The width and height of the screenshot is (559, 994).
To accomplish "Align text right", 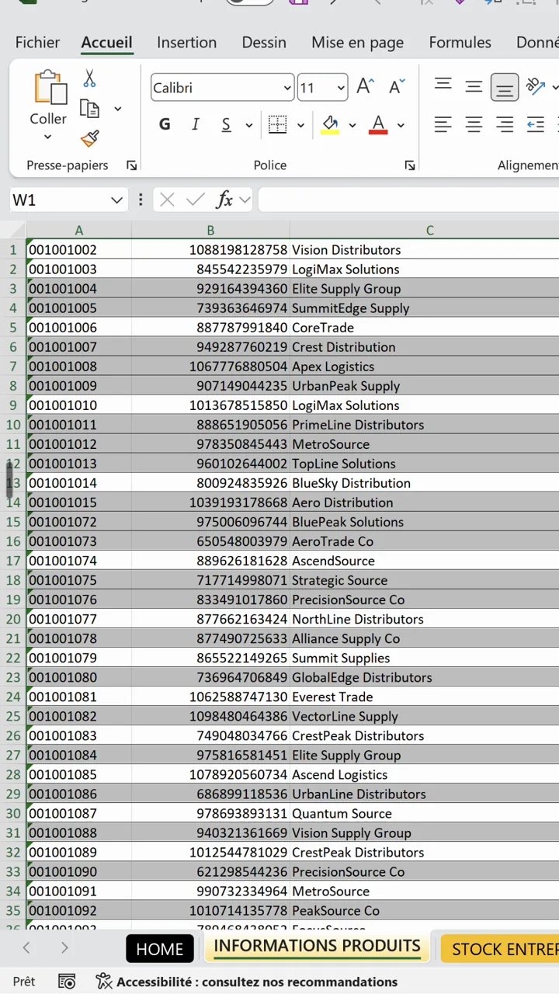I will point(505,124).
